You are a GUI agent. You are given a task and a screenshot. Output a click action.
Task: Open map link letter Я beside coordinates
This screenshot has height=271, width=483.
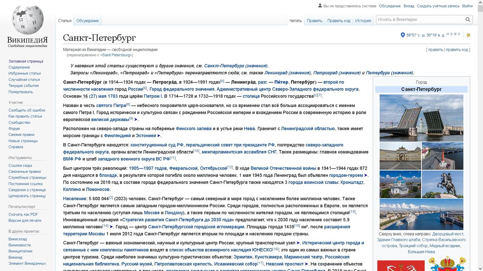pos(455,34)
